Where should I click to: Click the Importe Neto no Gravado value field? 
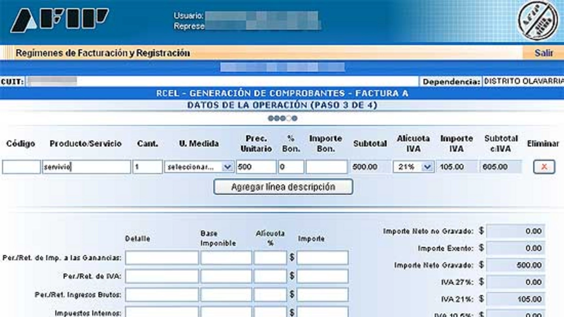click(x=516, y=231)
